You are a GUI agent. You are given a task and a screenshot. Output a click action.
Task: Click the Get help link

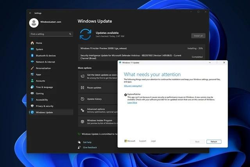87,142
